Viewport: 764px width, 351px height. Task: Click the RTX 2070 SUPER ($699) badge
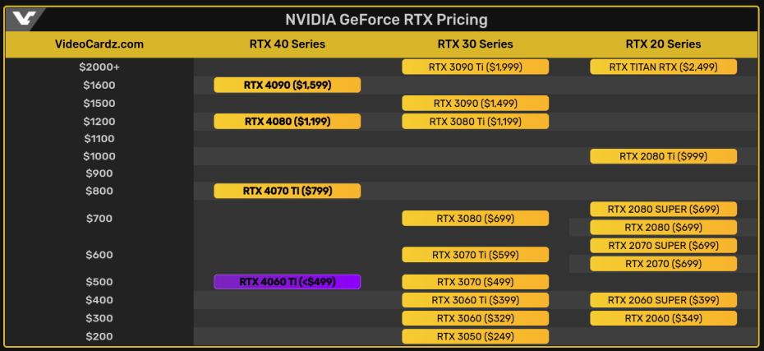point(663,245)
